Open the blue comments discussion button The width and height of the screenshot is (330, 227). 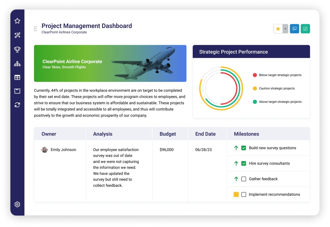click(295, 29)
